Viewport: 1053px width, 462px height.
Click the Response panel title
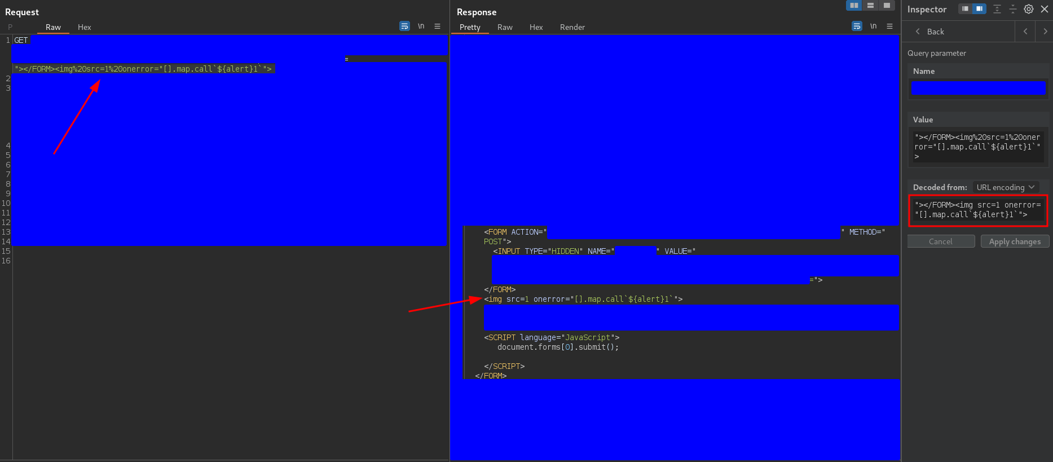pyautogui.click(x=477, y=12)
